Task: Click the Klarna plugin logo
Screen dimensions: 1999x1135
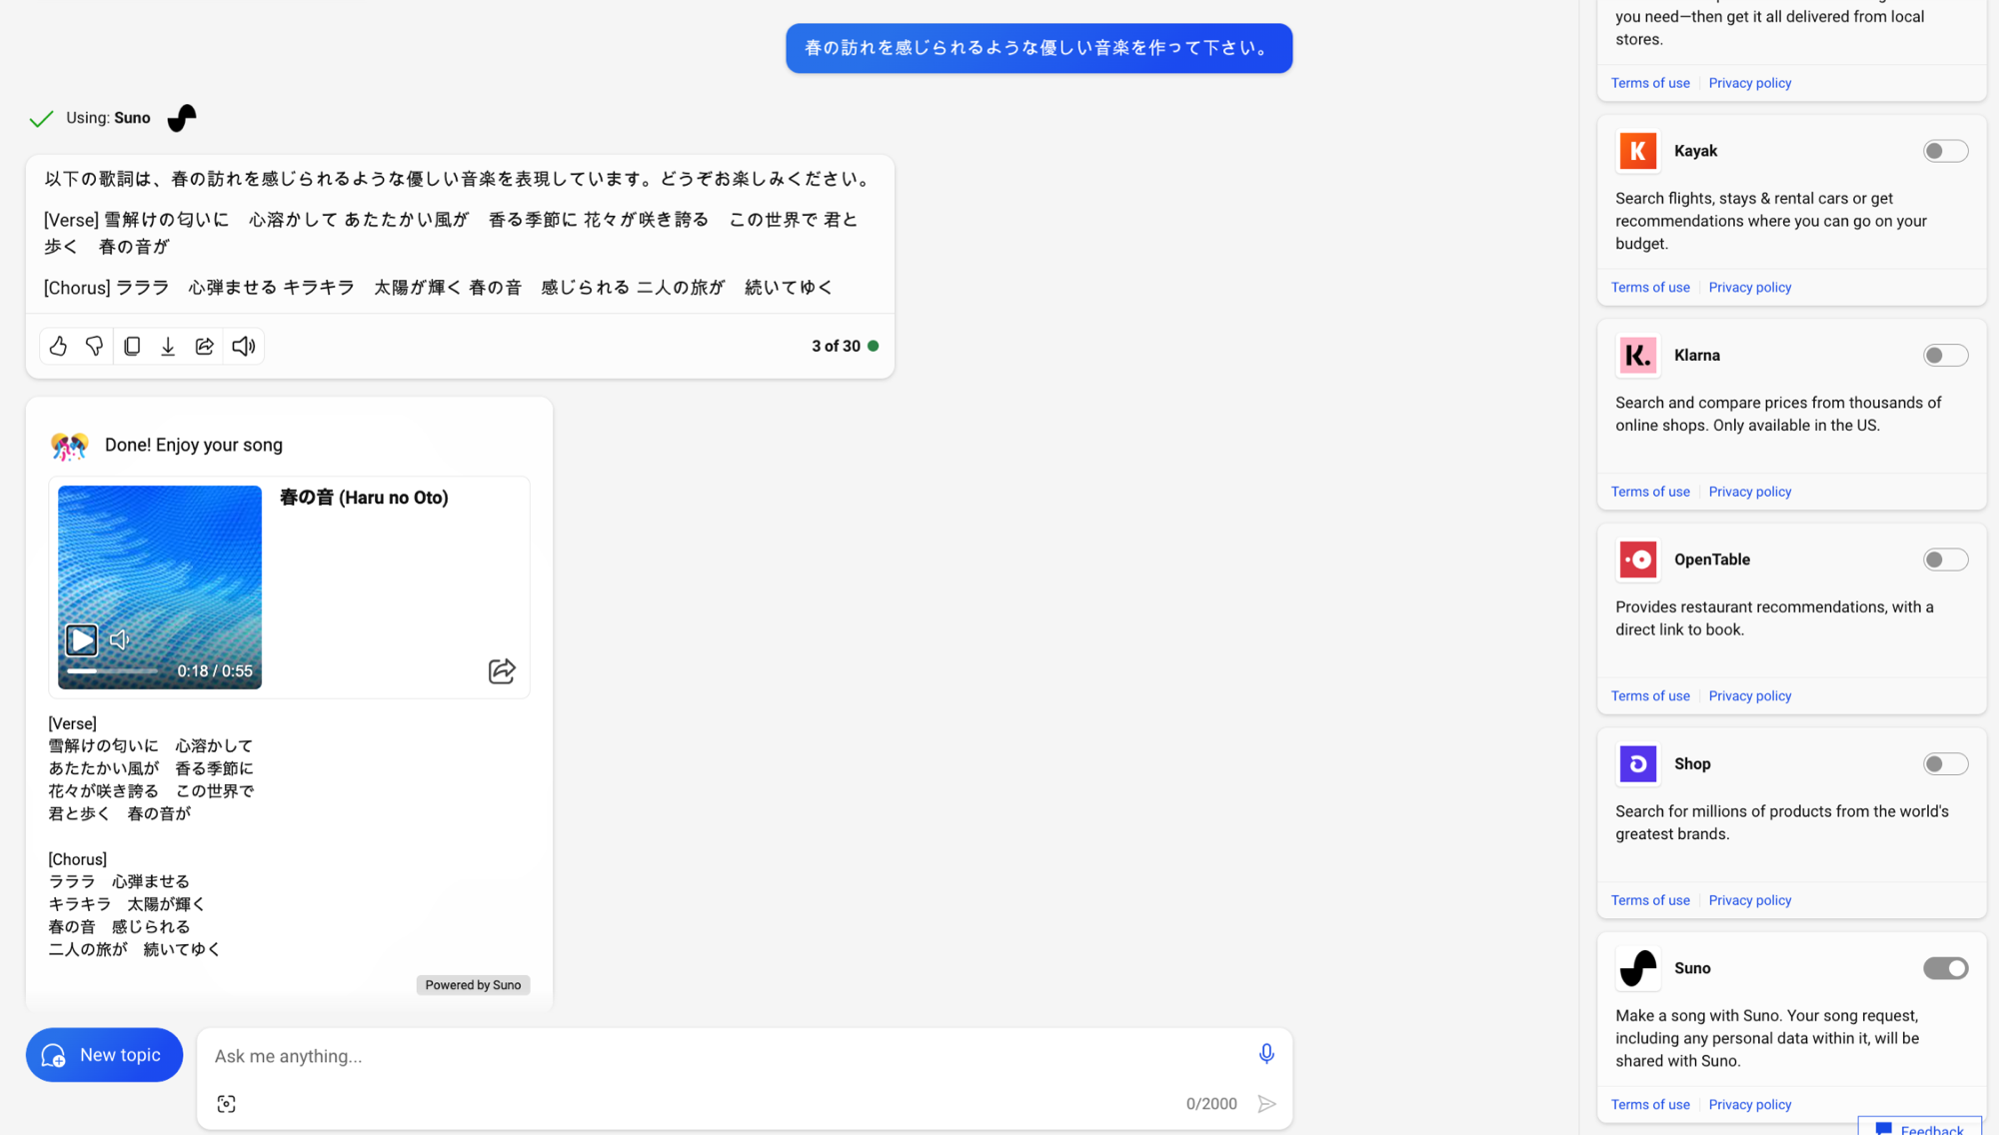Action: tap(1638, 356)
